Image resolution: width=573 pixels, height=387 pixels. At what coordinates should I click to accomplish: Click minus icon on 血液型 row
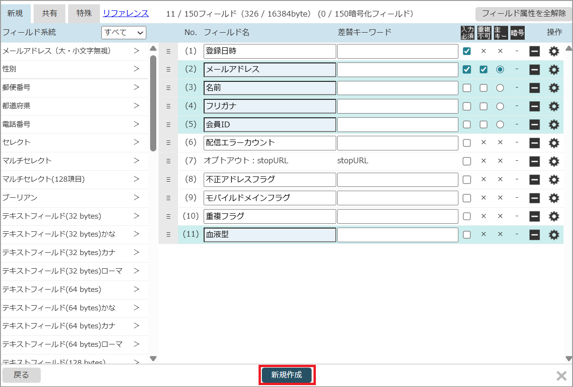(535, 235)
